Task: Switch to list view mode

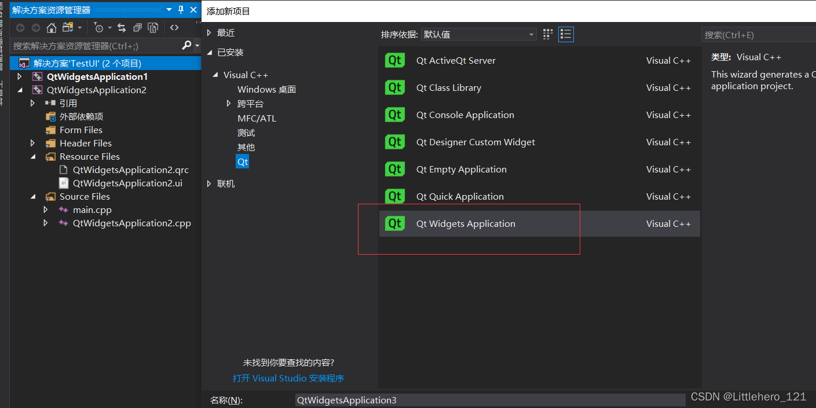Action: pos(566,35)
